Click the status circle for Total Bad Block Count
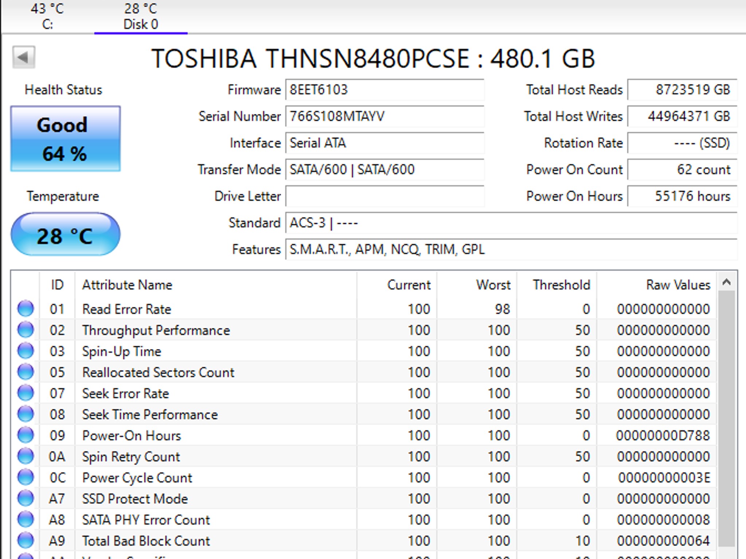This screenshot has width=746, height=559. click(25, 540)
